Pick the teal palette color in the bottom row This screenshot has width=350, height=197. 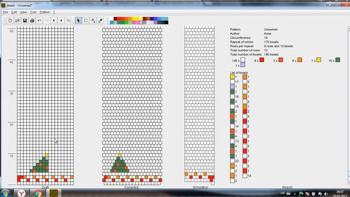point(112,22)
